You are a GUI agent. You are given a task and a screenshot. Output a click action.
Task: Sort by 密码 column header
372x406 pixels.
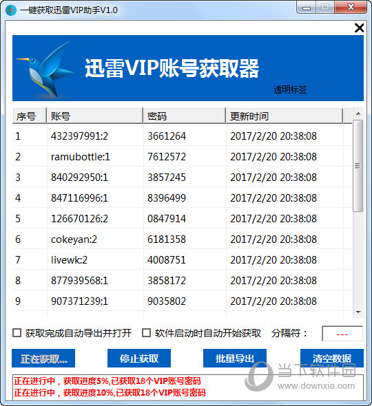tap(185, 116)
